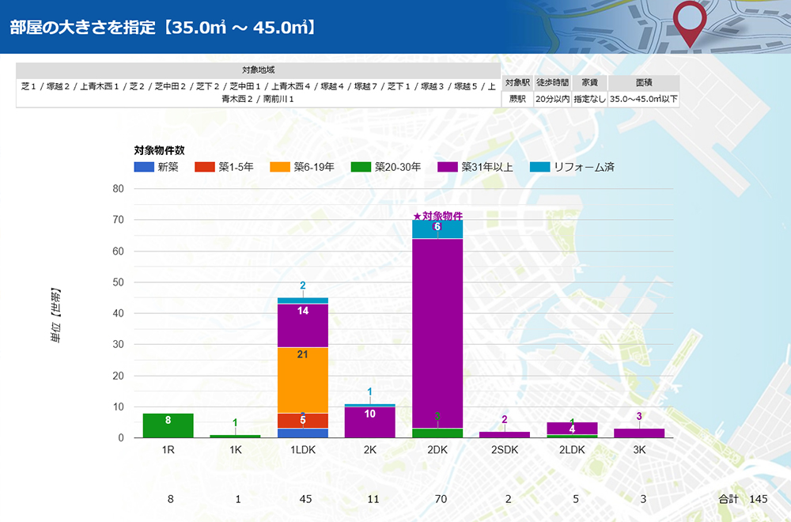Select the 蕨駅 station cell
This screenshot has width=791, height=522.
pos(517,99)
